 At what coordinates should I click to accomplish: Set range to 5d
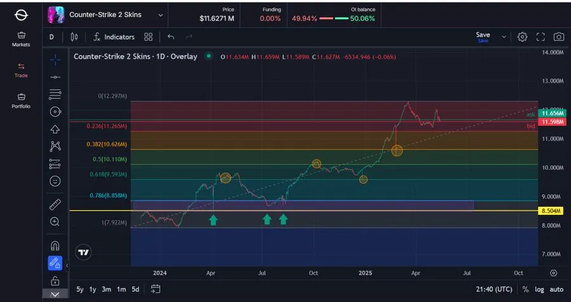[136, 289]
